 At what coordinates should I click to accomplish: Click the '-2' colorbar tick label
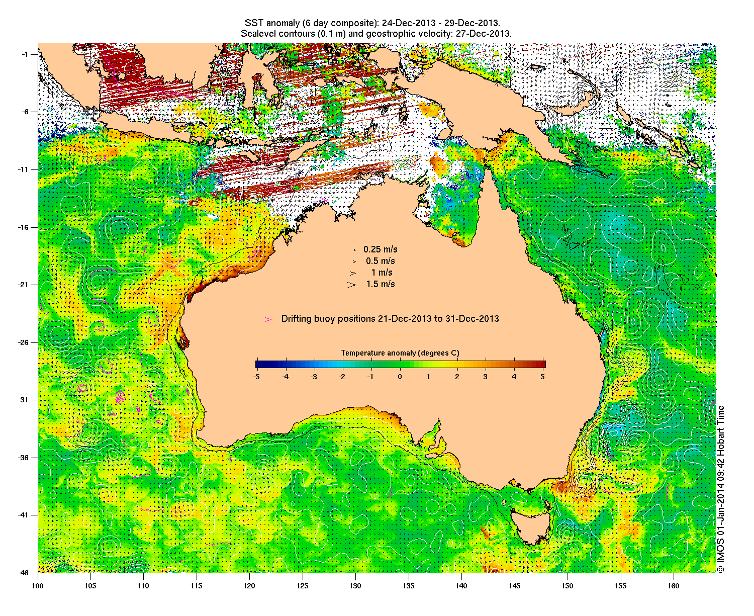(x=342, y=376)
